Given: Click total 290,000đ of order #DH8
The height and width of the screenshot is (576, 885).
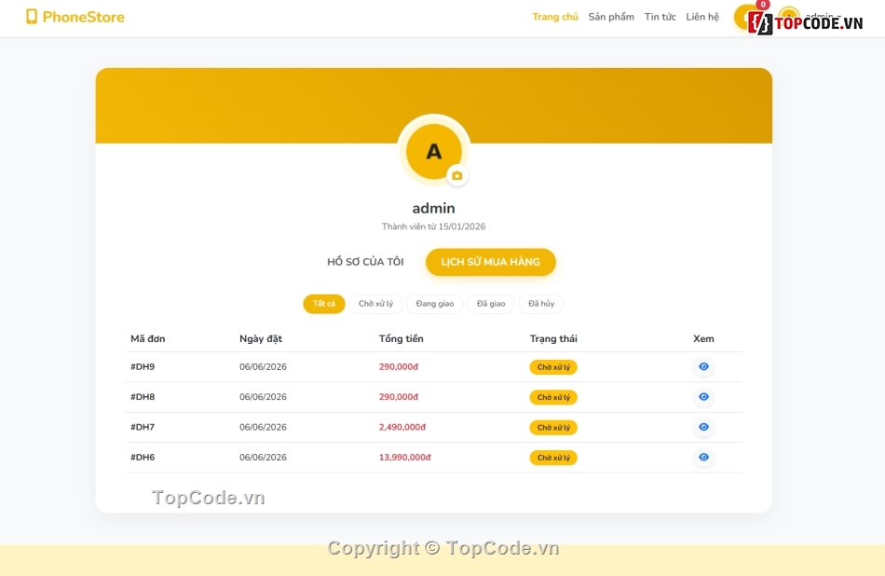Looking at the screenshot, I should [399, 397].
